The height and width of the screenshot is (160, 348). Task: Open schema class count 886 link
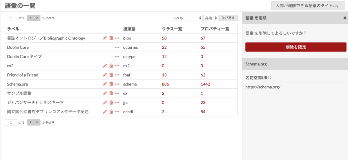(x=165, y=84)
